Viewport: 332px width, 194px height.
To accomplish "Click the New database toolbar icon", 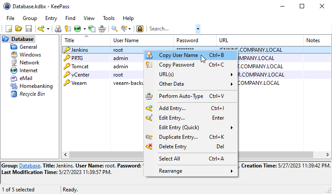I will (9, 29).
